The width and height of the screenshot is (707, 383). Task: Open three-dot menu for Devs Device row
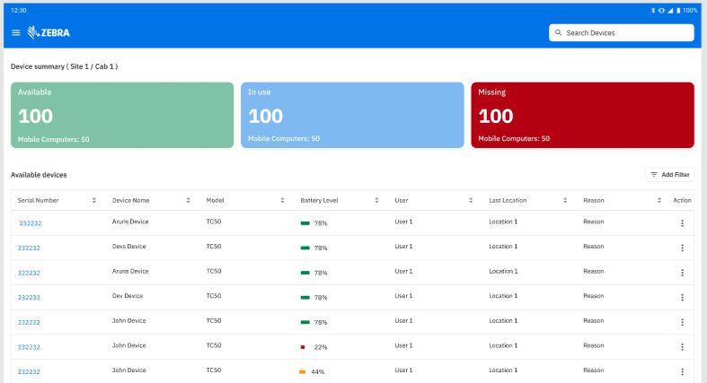coord(682,248)
